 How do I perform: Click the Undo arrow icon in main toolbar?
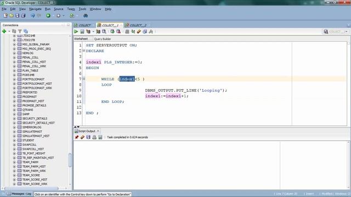[x=33, y=16]
